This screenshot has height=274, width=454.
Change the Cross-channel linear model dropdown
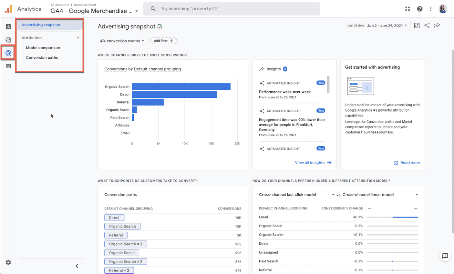click(x=417, y=194)
